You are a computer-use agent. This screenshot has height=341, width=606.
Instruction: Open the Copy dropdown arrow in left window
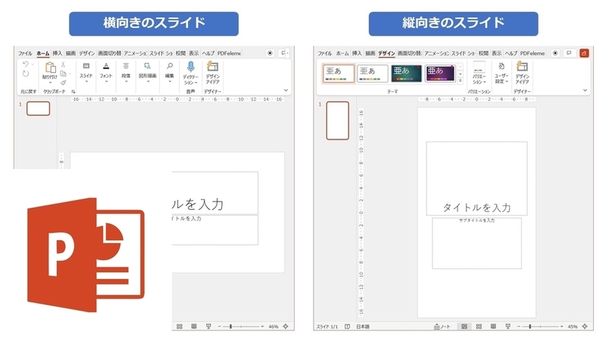tap(70, 74)
